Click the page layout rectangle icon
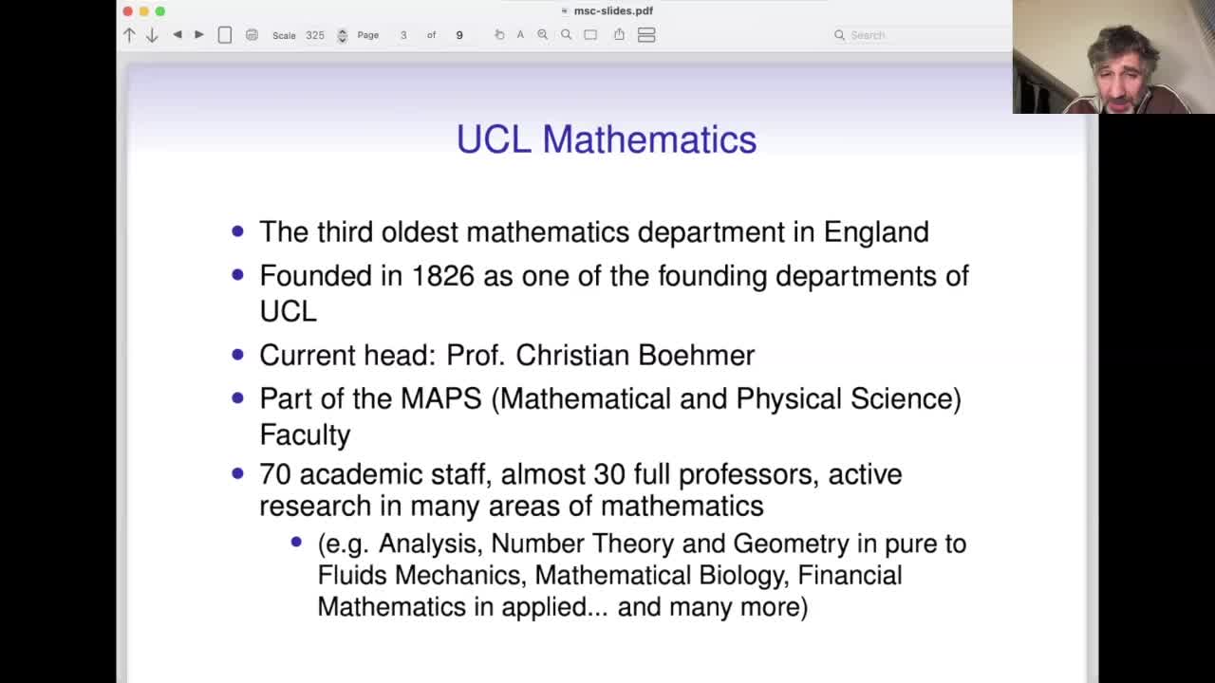Image resolution: width=1215 pixels, height=683 pixels. (x=225, y=35)
